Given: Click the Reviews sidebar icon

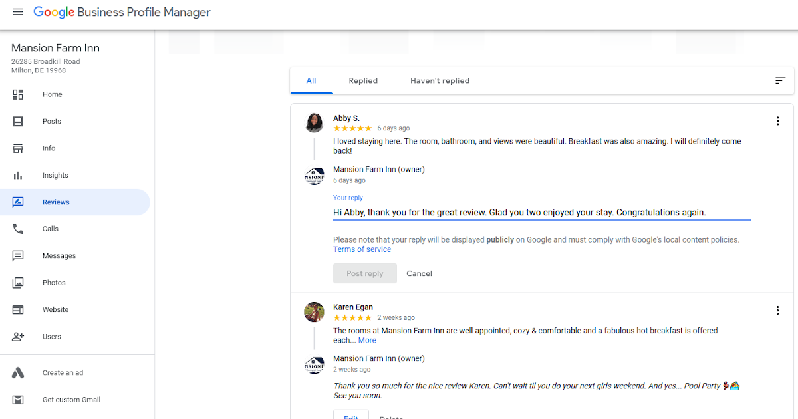Looking at the screenshot, I should pyautogui.click(x=18, y=202).
